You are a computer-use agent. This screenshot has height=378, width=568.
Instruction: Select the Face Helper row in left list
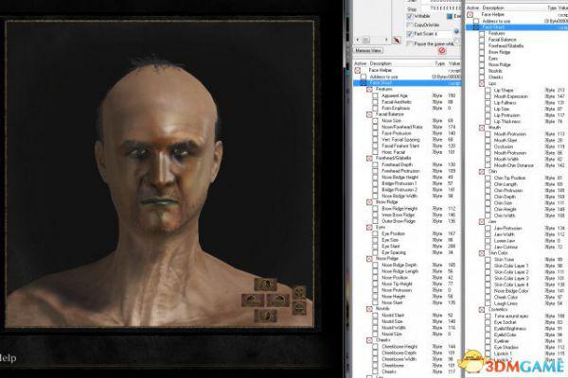[x=407, y=70]
